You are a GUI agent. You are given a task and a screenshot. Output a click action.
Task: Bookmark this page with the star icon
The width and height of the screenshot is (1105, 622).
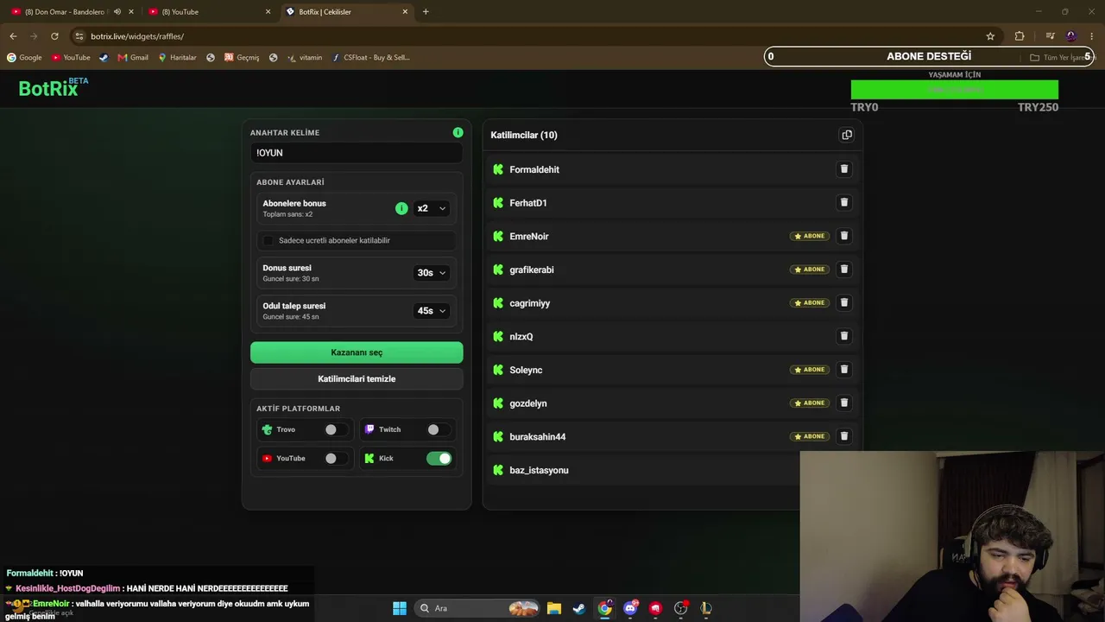tap(990, 36)
